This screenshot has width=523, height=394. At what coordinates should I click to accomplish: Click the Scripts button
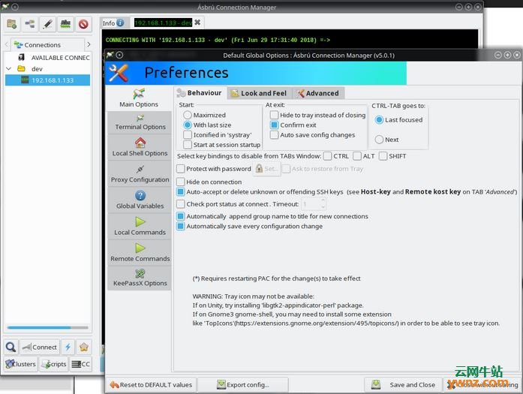pos(54,364)
